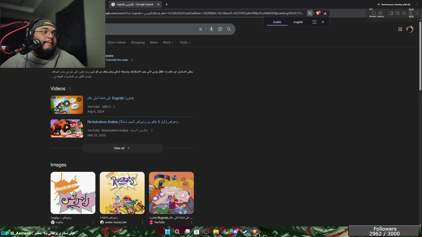Click the browser address bar URL
This screenshot has width=422, height=237.
coord(204,13)
